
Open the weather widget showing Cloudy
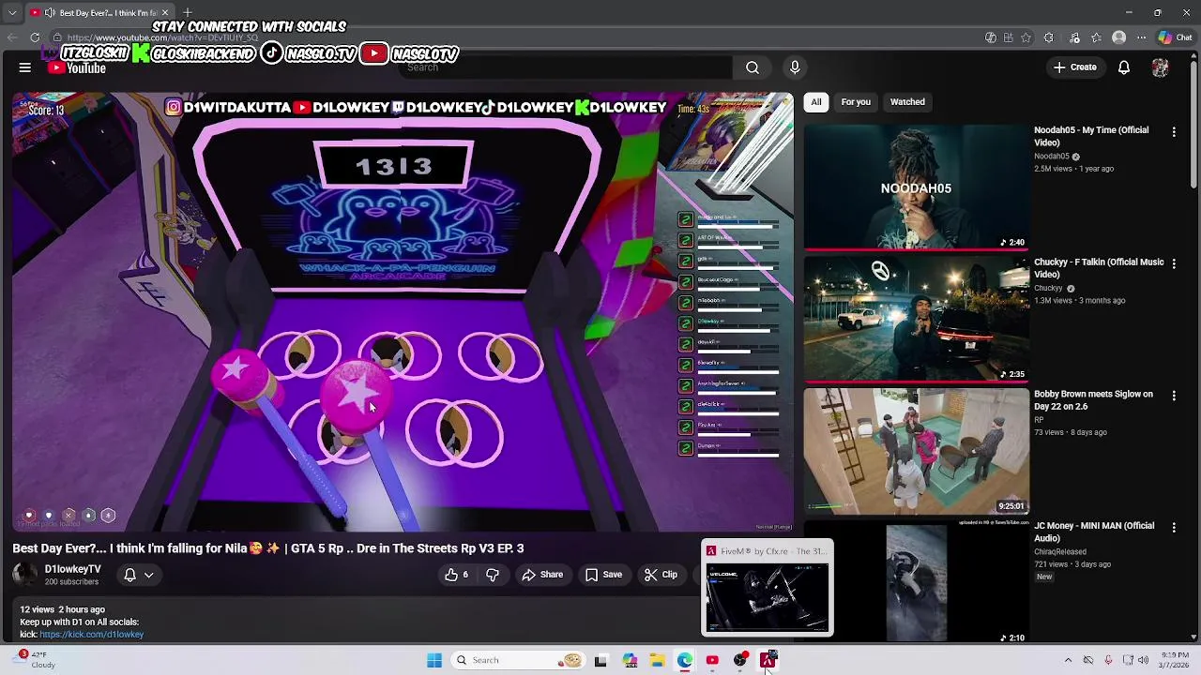(x=33, y=660)
